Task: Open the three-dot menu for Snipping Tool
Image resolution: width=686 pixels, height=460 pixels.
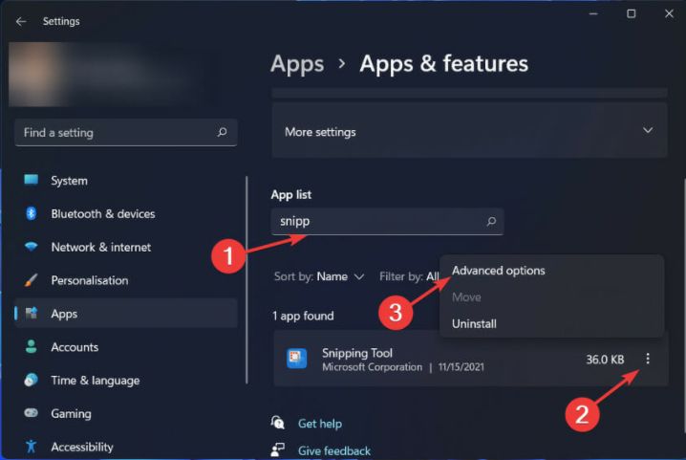Action: (648, 359)
